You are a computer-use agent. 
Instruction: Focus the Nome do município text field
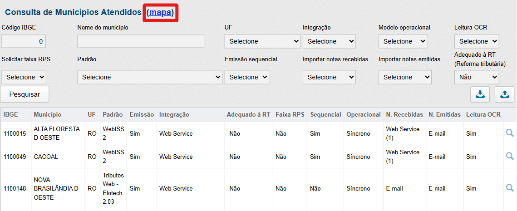(x=141, y=41)
